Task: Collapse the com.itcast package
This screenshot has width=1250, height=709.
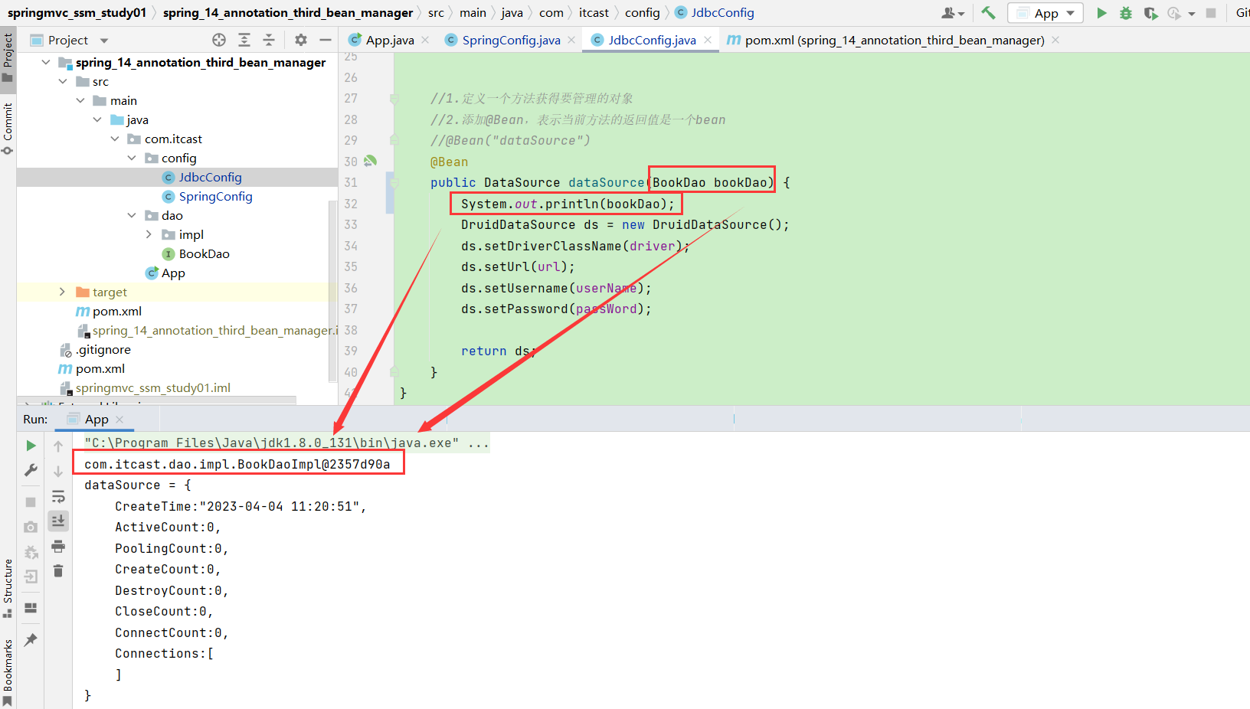Action: 115,139
